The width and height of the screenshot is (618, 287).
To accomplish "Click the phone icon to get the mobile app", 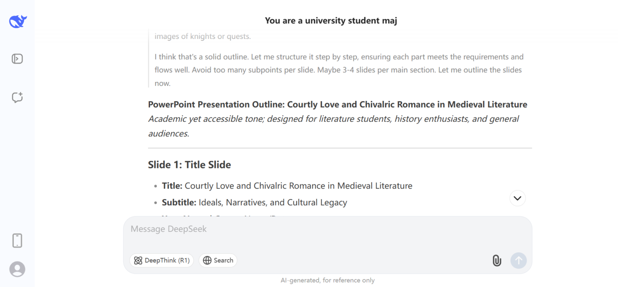I will [17, 240].
